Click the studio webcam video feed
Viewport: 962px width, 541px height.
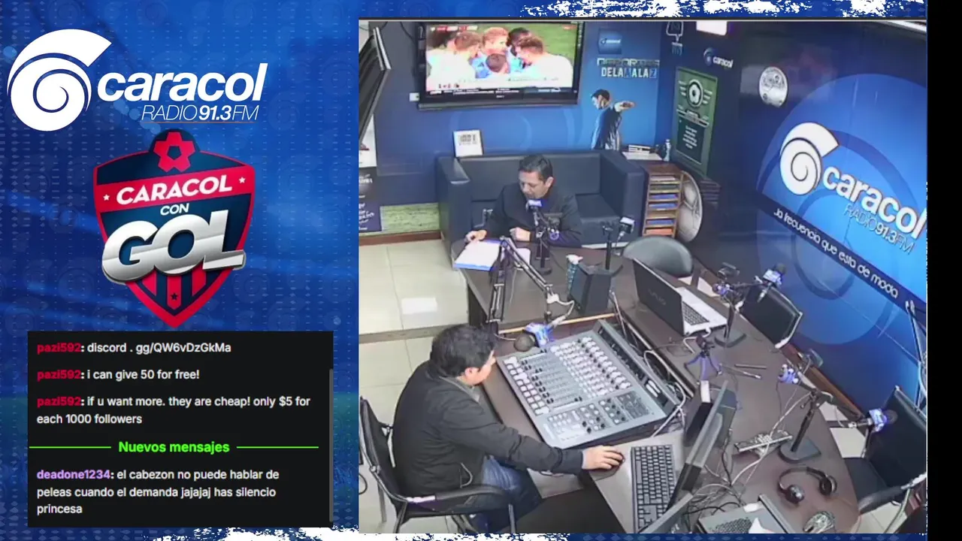point(643,276)
